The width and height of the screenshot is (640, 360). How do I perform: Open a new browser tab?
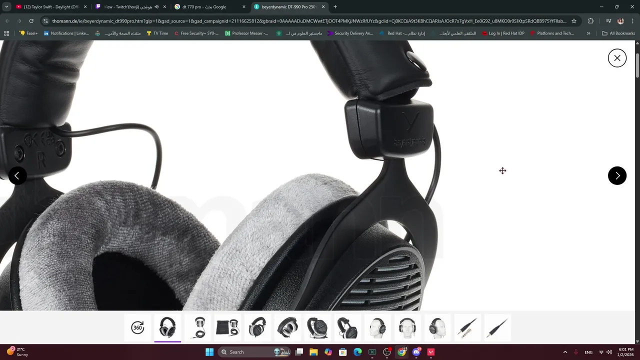coord(335,7)
